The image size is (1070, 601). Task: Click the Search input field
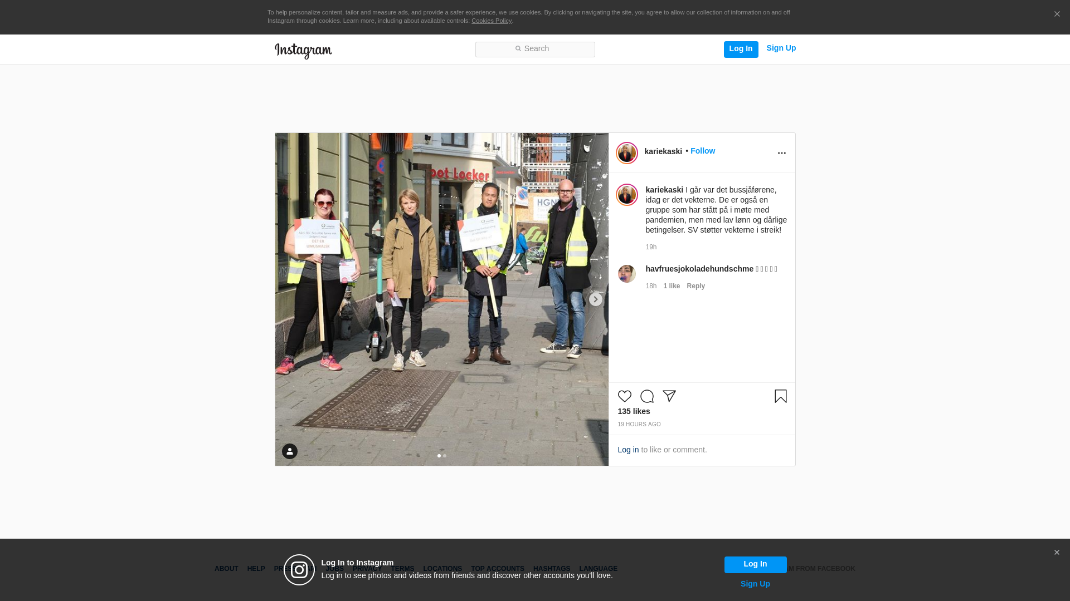click(535, 49)
